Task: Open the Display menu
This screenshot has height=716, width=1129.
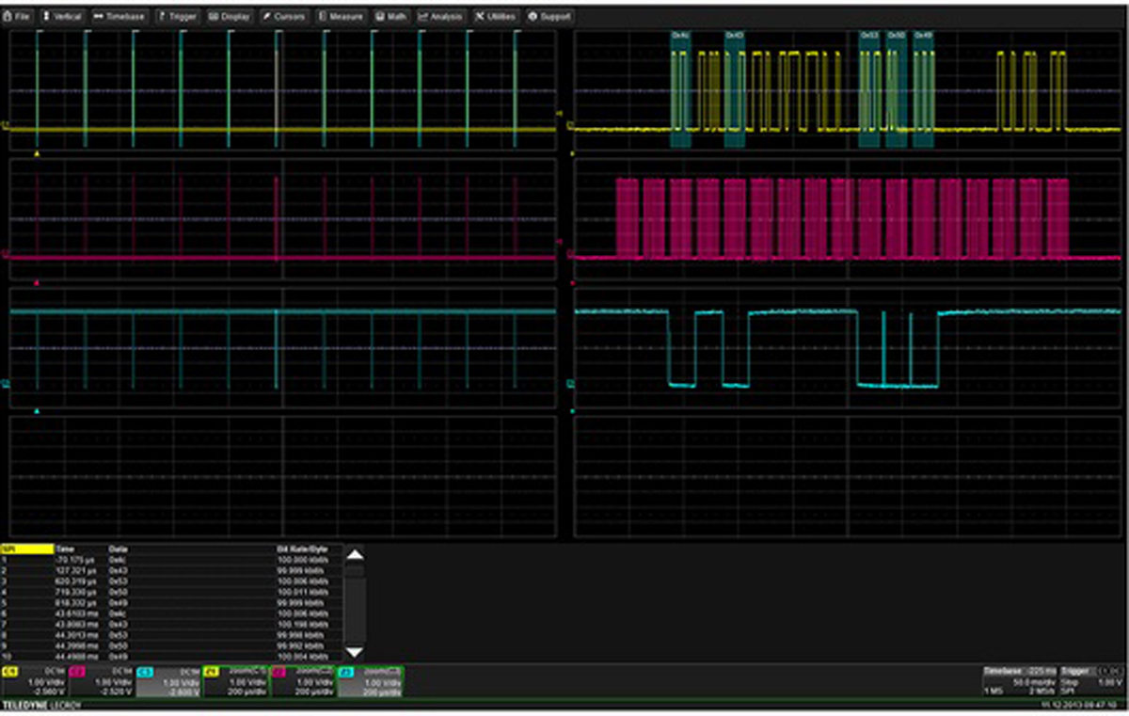Action: (229, 16)
